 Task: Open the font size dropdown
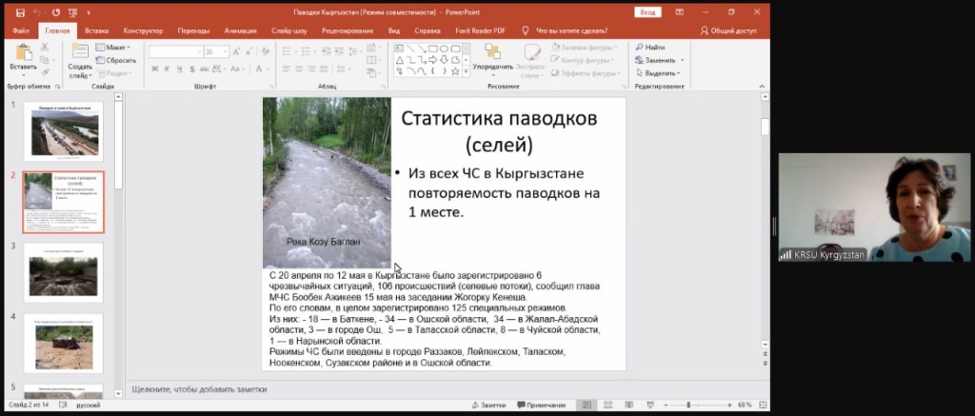(x=226, y=51)
